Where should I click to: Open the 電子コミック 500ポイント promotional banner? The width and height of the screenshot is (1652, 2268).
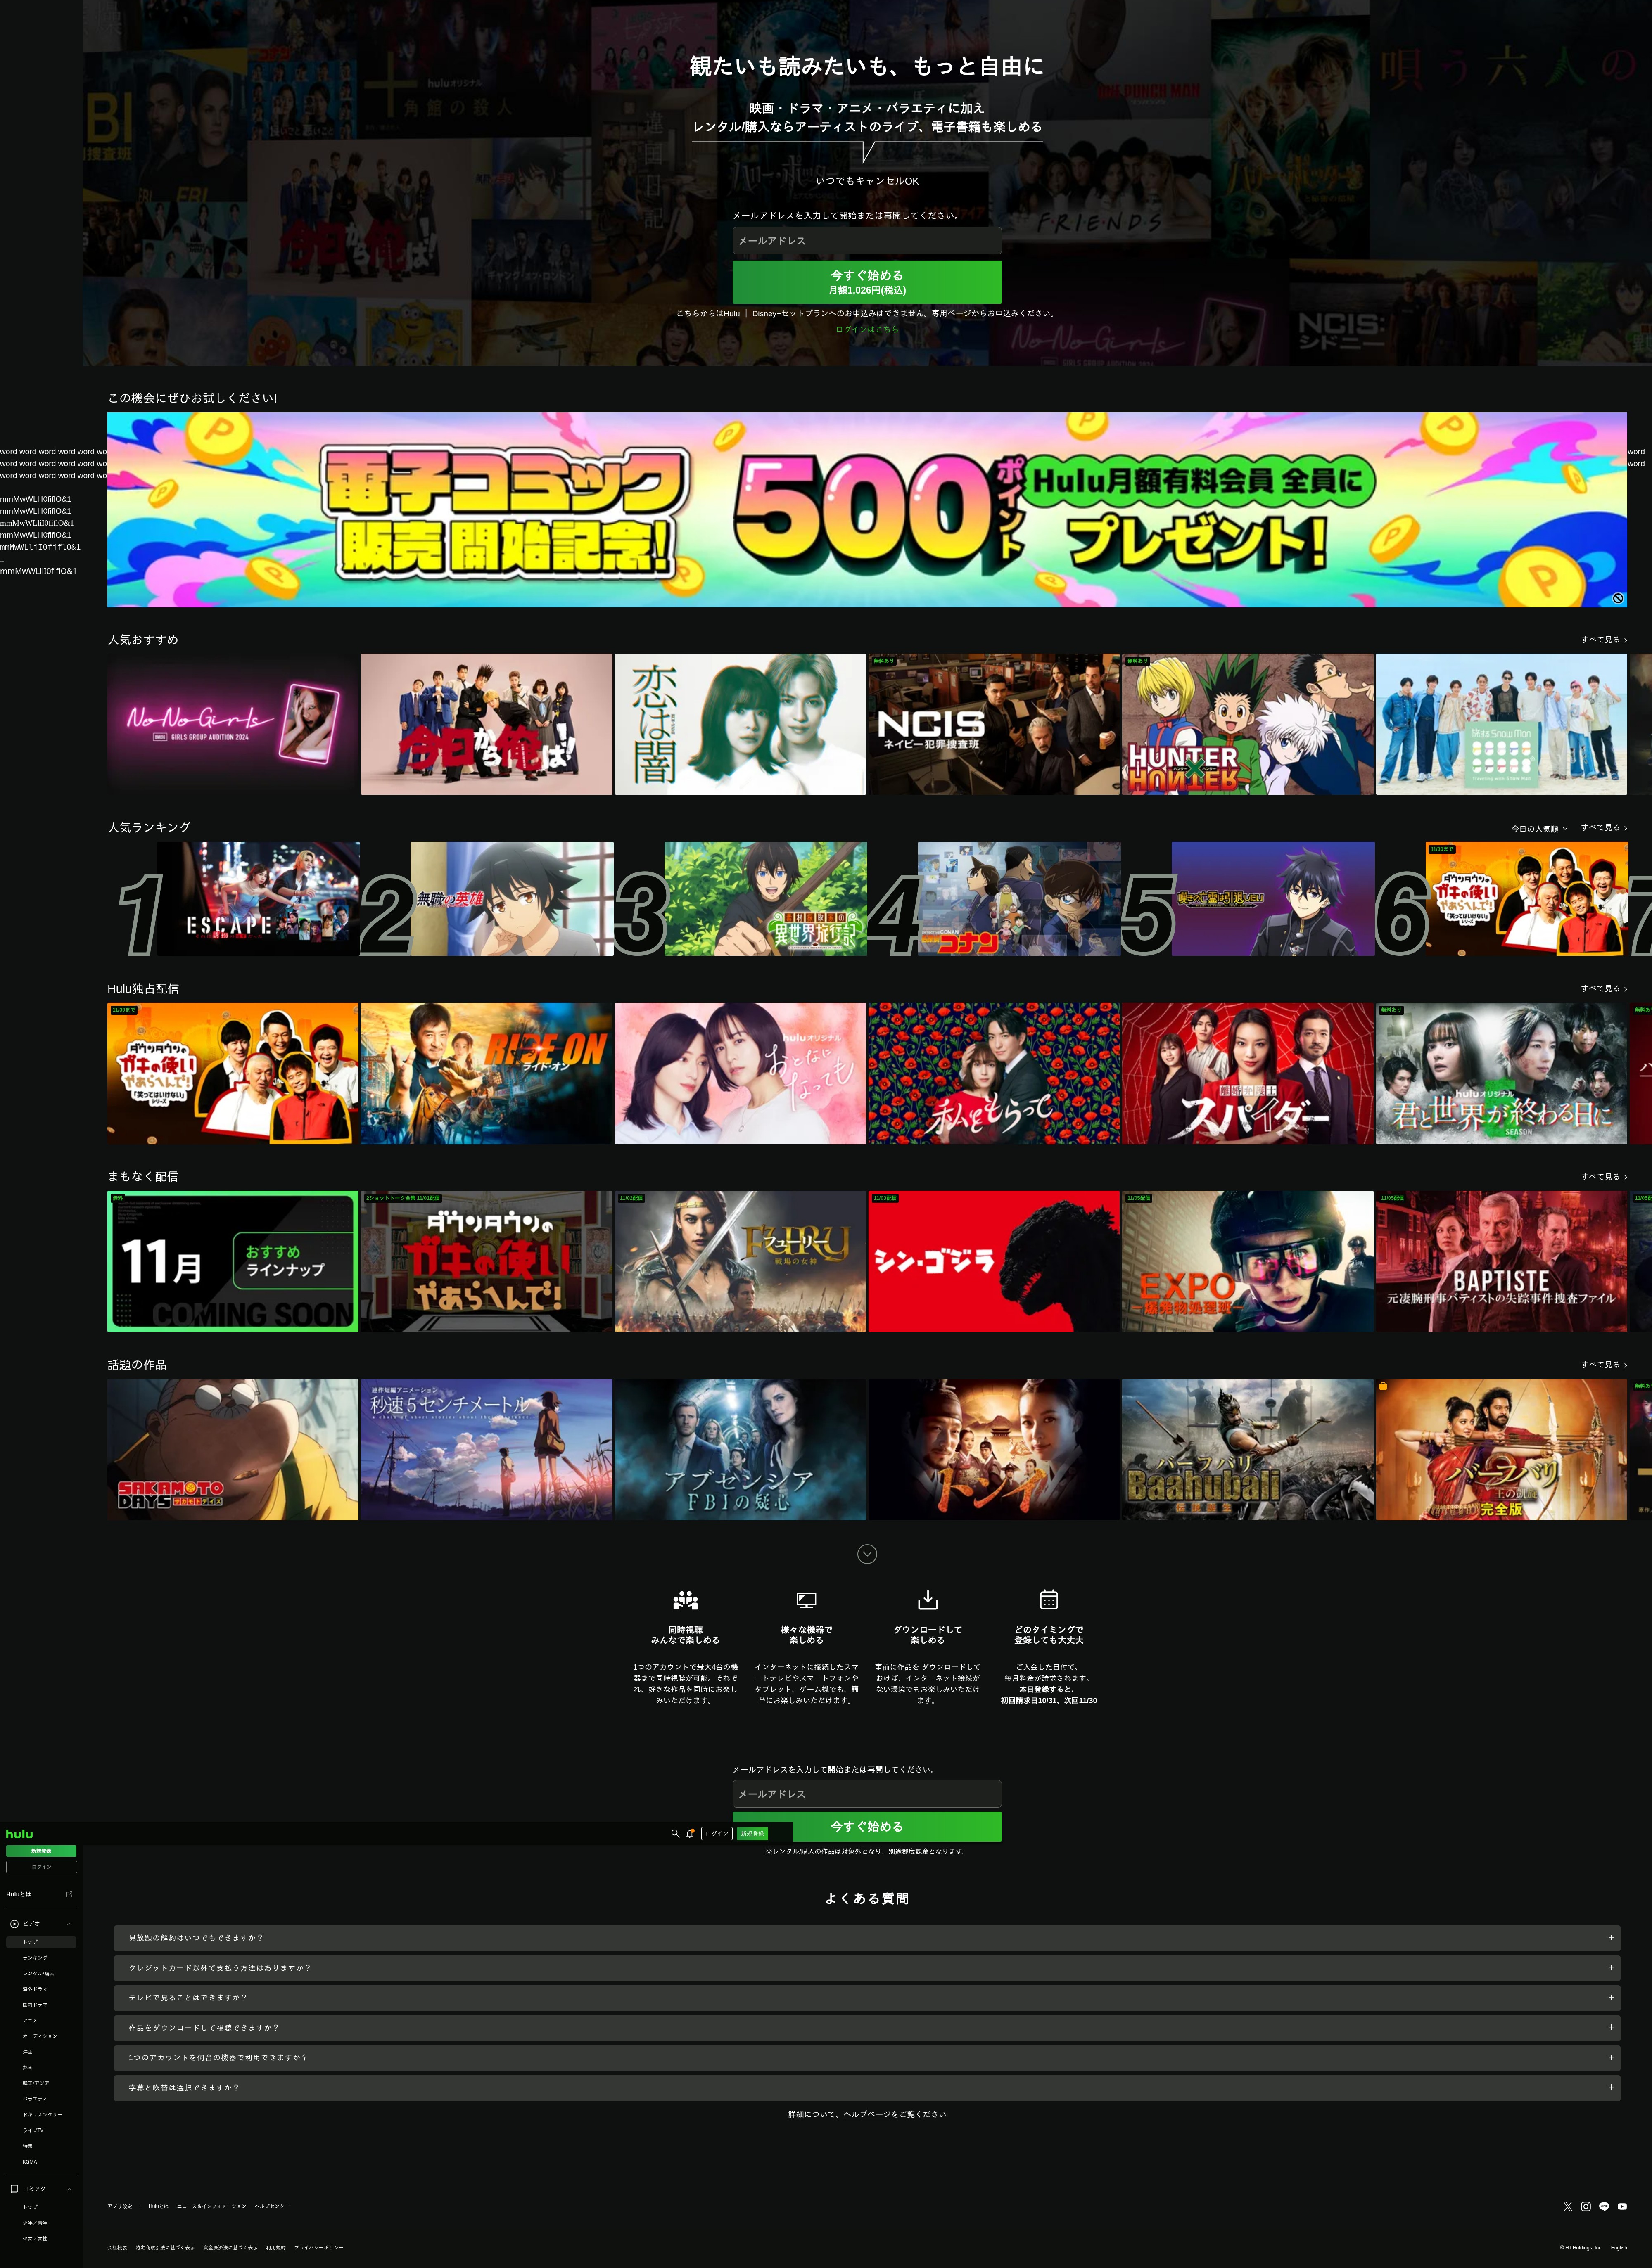(867, 510)
